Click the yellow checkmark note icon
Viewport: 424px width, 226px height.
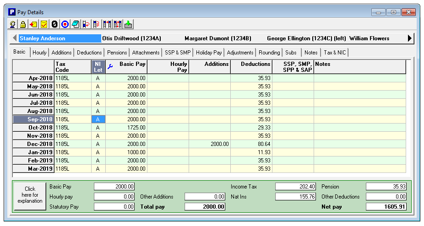(x=44, y=24)
